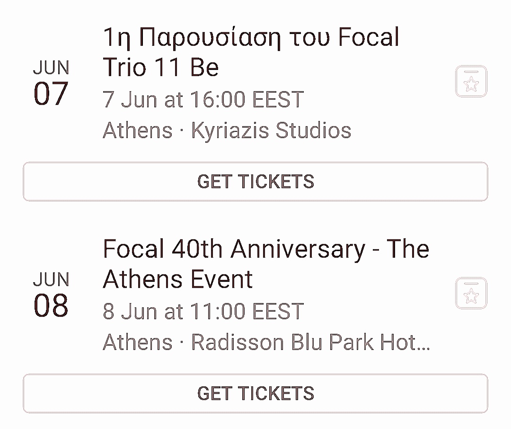Image resolution: width=511 pixels, height=429 pixels.
Task: Select the JUN 07 date badge
Action: point(51,83)
